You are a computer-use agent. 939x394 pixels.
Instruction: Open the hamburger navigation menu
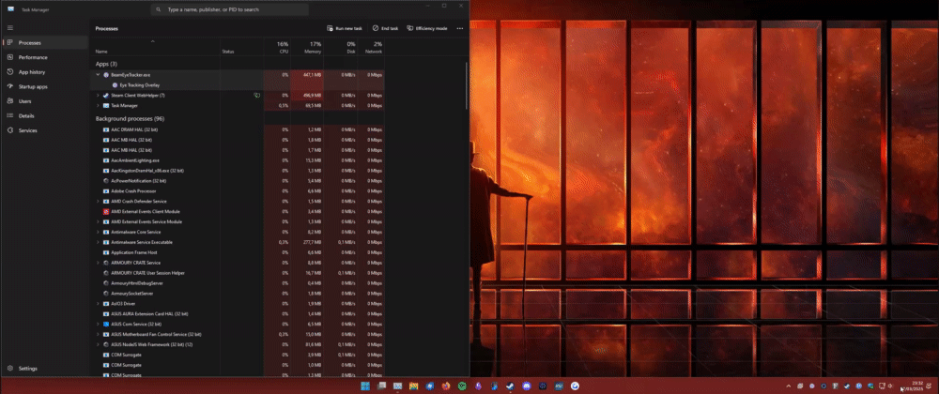[10, 28]
